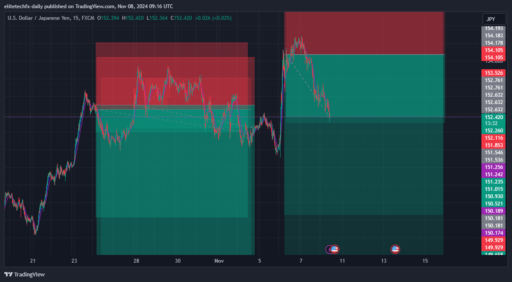Viewport: 512px width, 282px height.
Task: Select the red 152.116 price label
Action: click(x=493, y=138)
